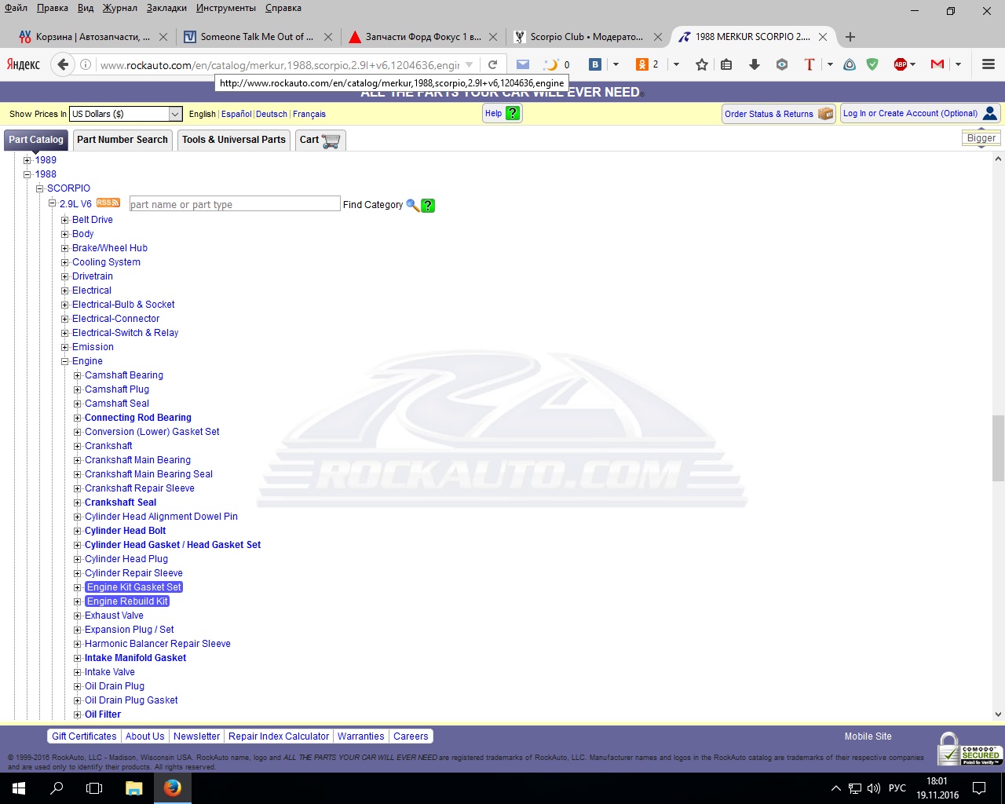
Task: Open the VK toolbar icon
Action: tap(595, 64)
